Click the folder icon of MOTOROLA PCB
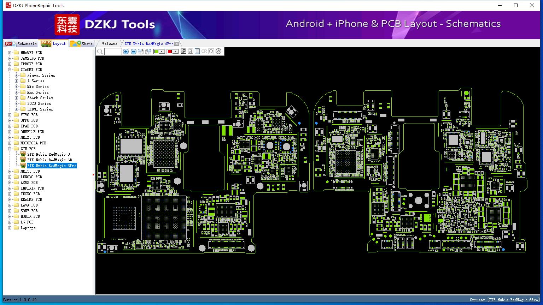This screenshot has width=543, height=305. (16, 143)
